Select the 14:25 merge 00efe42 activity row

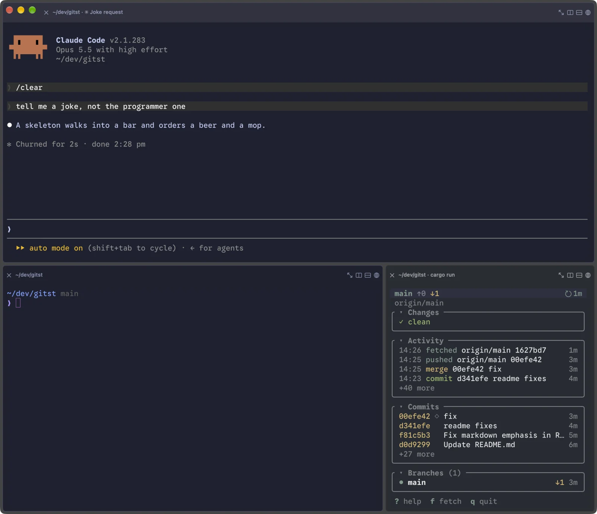[488, 369]
